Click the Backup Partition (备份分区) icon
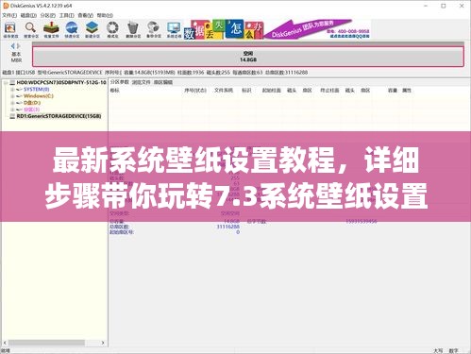The image size is (471, 354). [154, 30]
